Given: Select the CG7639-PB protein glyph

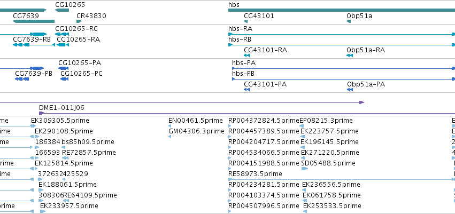Looking at the screenshot, I should pos(22,79).
